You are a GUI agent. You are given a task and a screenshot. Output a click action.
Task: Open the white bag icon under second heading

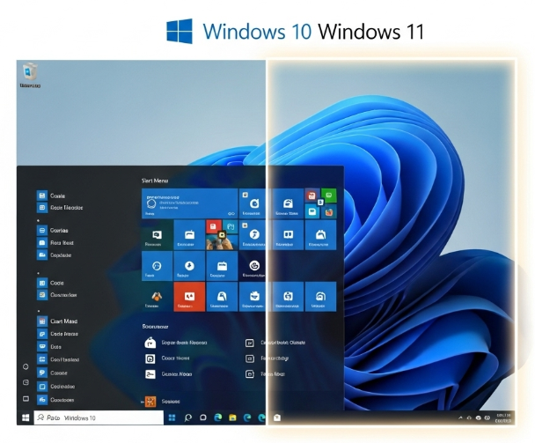pyautogui.click(x=150, y=343)
